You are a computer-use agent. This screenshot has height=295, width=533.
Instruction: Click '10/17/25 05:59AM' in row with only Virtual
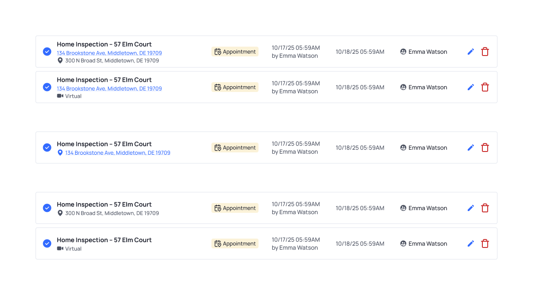click(x=296, y=239)
